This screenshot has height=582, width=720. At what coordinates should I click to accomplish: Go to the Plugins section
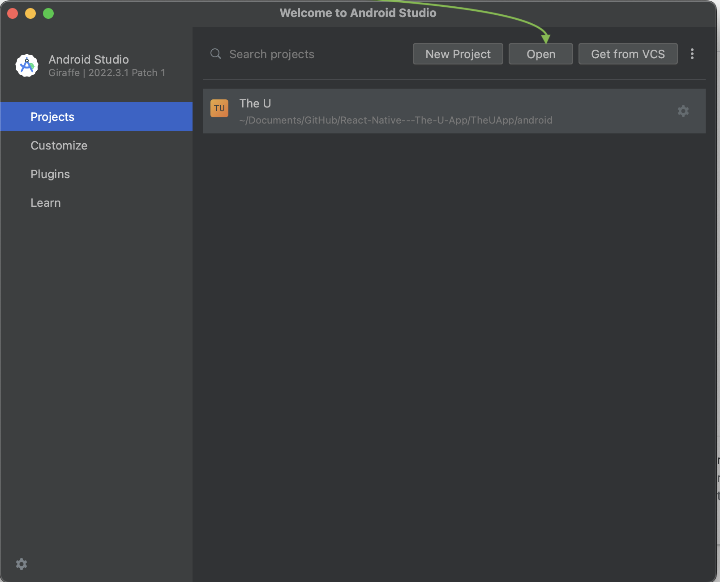coord(50,174)
